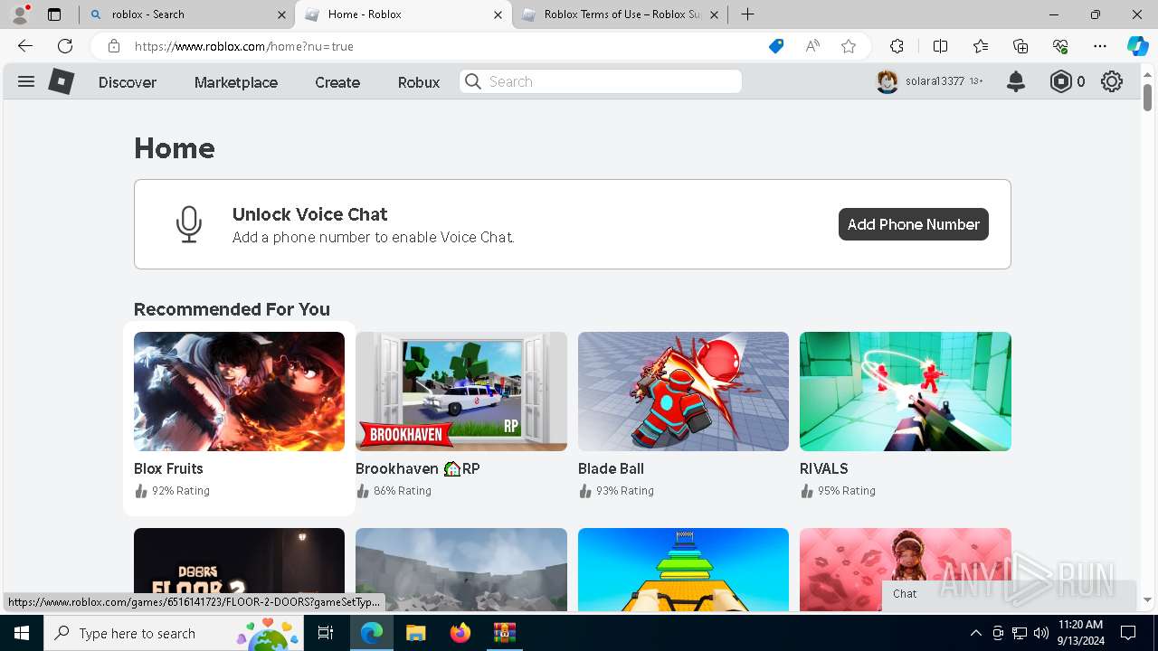This screenshot has width=1158, height=651.
Task: Open the Robux balance icon
Action: [x=1060, y=81]
